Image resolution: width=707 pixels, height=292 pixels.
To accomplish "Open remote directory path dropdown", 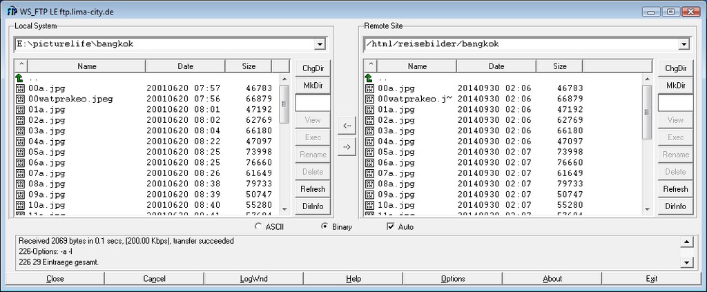I will (x=684, y=44).
